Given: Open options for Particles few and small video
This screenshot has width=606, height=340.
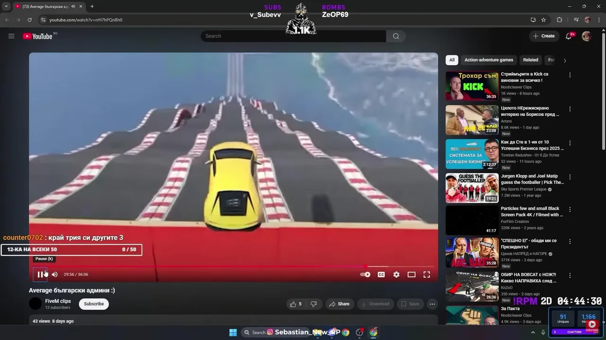Looking at the screenshot, I should point(570,209).
